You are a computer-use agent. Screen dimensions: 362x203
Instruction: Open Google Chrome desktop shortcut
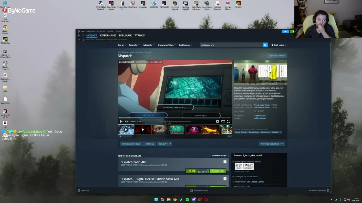pos(5,29)
